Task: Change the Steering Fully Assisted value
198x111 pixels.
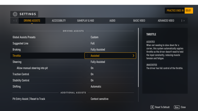Action: click(98, 62)
